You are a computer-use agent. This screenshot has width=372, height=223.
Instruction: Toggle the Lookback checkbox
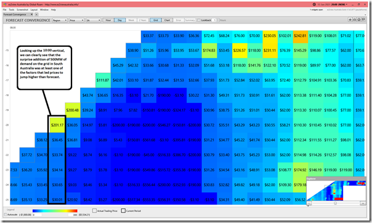coord(199,20)
